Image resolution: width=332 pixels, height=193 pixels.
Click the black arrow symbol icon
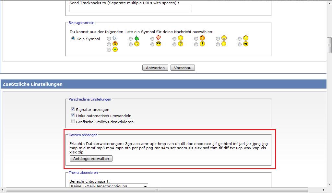tap(246, 44)
